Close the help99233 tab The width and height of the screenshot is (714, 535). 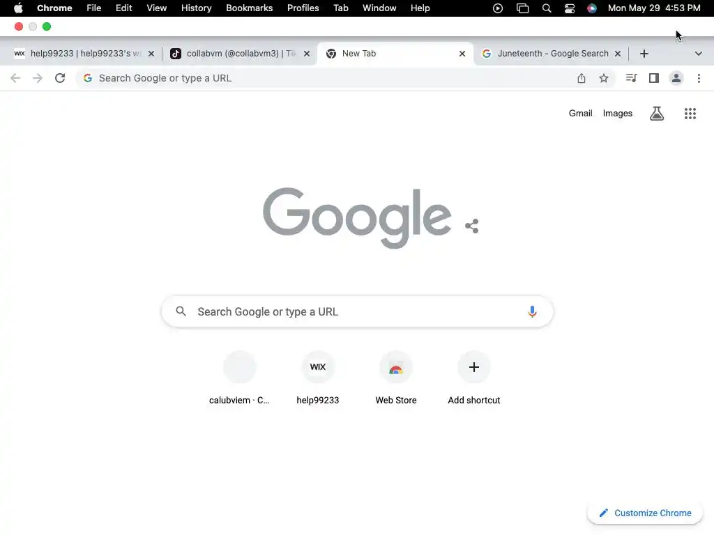pyautogui.click(x=151, y=54)
